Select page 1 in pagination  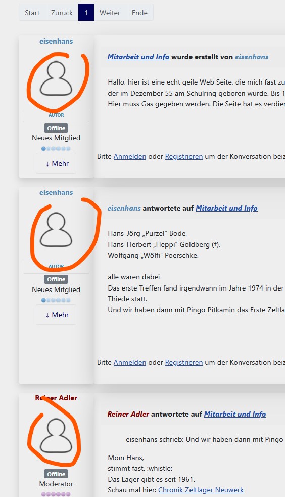tap(86, 13)
